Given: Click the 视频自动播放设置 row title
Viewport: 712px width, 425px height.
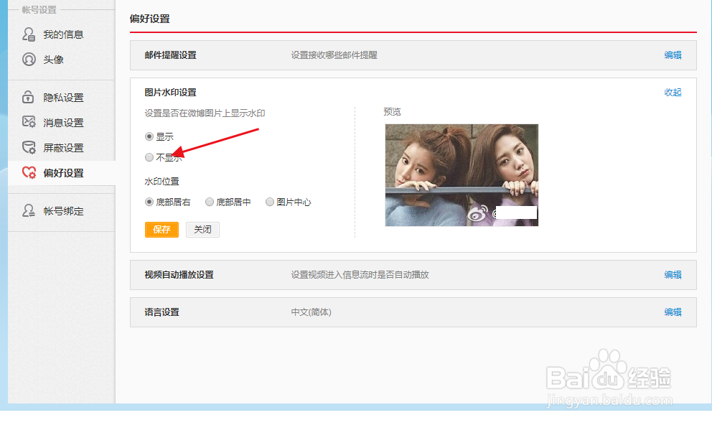Looking at the screenshot, I should pos(179,275).
